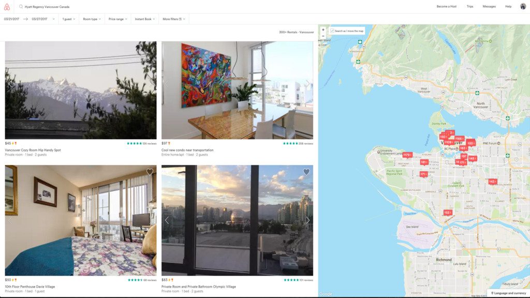The height and width of the screenshot is (298, 530).
Task: Open the user profile avatar
Action: [523, 6]
